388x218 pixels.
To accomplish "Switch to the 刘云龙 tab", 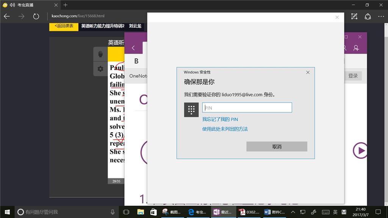I will pyautogui.click(x=135, y=26).
